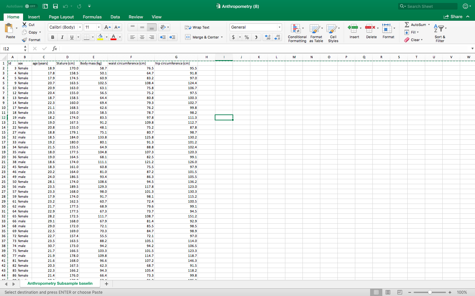Click the insert function fx icon
The image size is (475, 296).
pyautogui.click(x=55, y=49)
